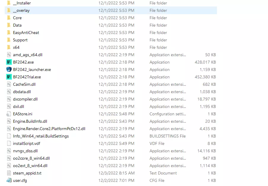Select the EasyAntiCheat folder name
This screenshot has height=186, width=268.
[x=26, y=33]
